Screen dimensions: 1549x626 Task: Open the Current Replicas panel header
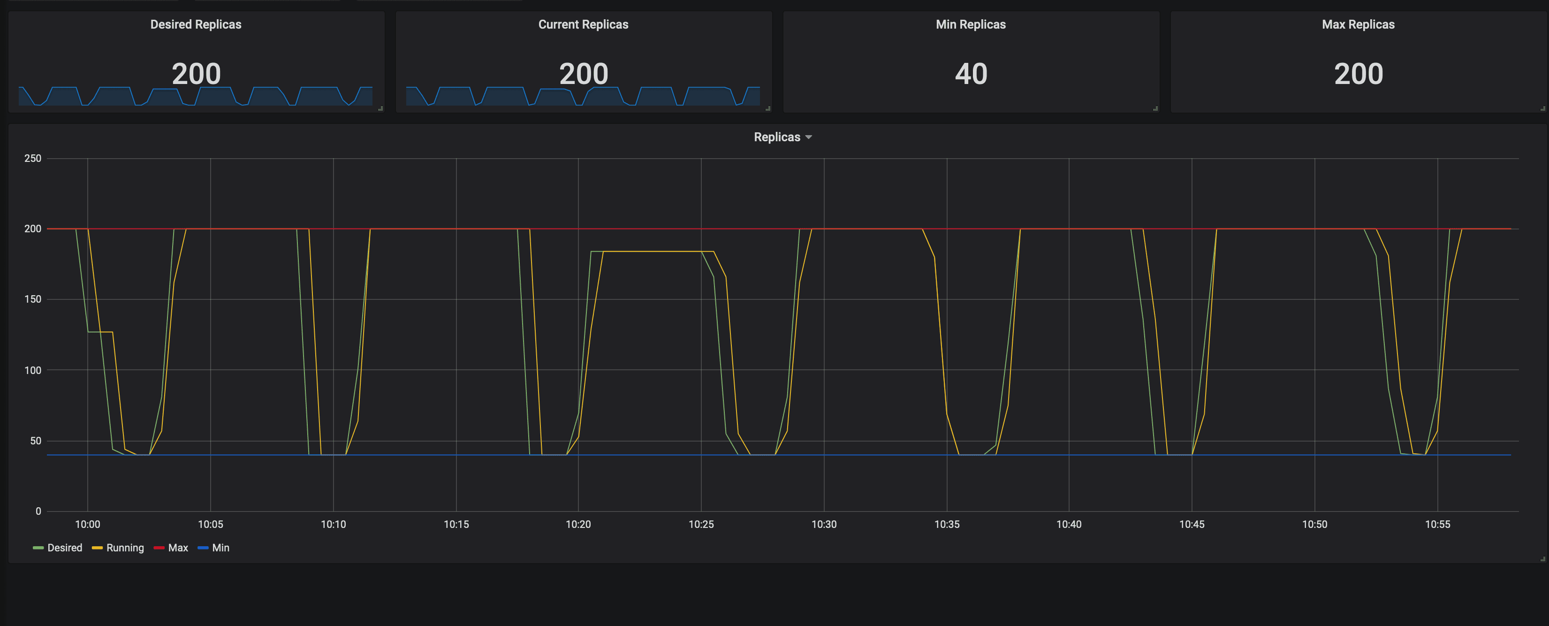click(583, 24)
